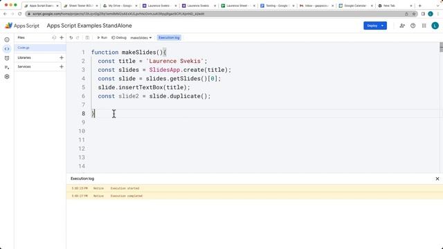Open a new browser tab with plus

point(420,6)
